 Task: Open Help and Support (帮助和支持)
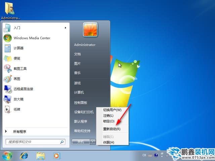pos(82,131)
